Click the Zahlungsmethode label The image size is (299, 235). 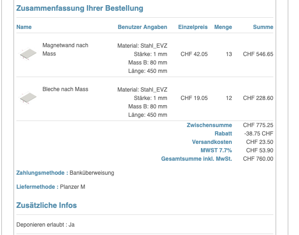click(41, 173)
